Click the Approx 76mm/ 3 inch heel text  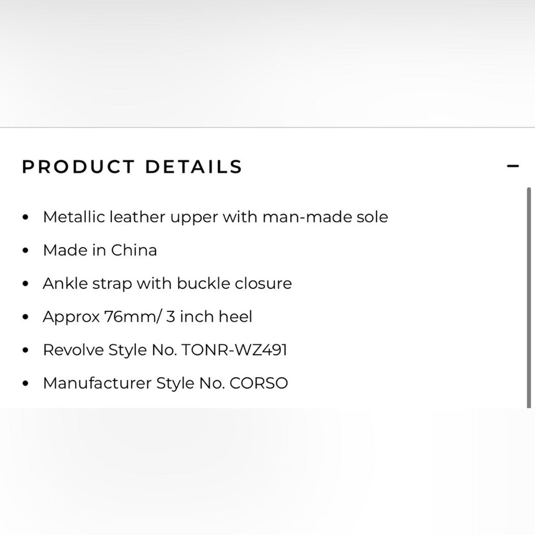[x=148, y=316]
